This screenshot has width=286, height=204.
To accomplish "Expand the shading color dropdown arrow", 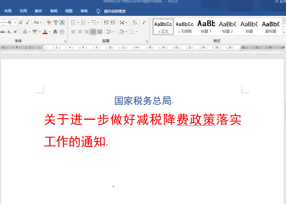I will click(126, 32).
